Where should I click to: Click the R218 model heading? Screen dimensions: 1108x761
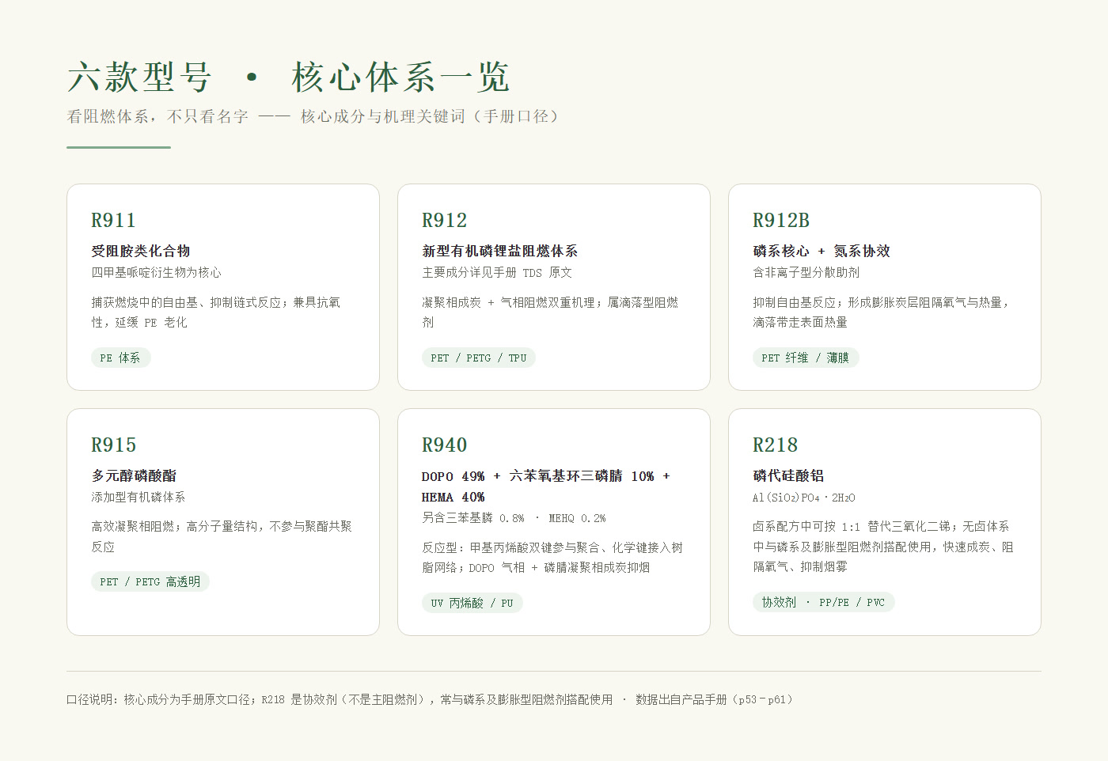pos(775,445)
